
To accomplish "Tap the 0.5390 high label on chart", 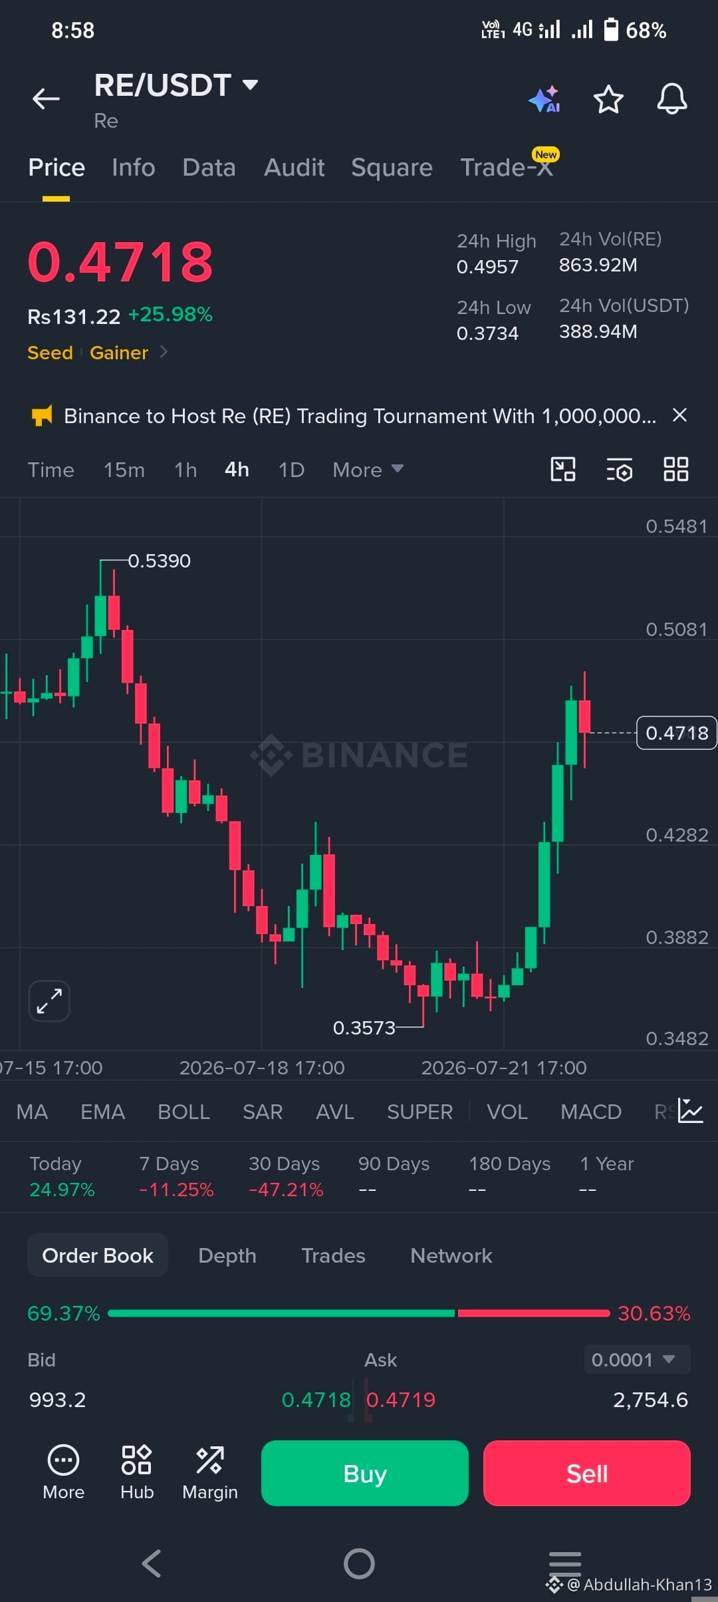I will pos(159,561).
